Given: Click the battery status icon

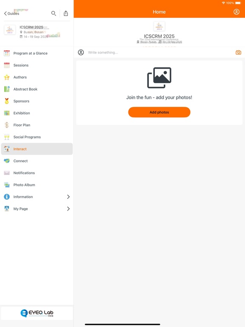Looking at the screenshot, I should [x=238, y=3].
